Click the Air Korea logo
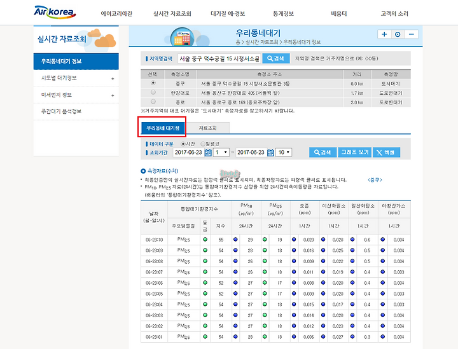 tap(55, 12)
